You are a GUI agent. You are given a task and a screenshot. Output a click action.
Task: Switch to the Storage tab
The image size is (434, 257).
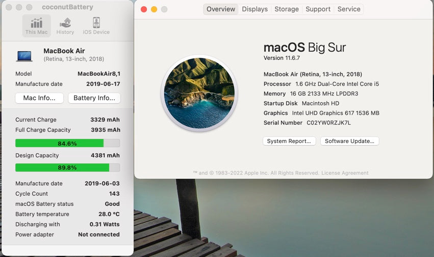(287, 9)
